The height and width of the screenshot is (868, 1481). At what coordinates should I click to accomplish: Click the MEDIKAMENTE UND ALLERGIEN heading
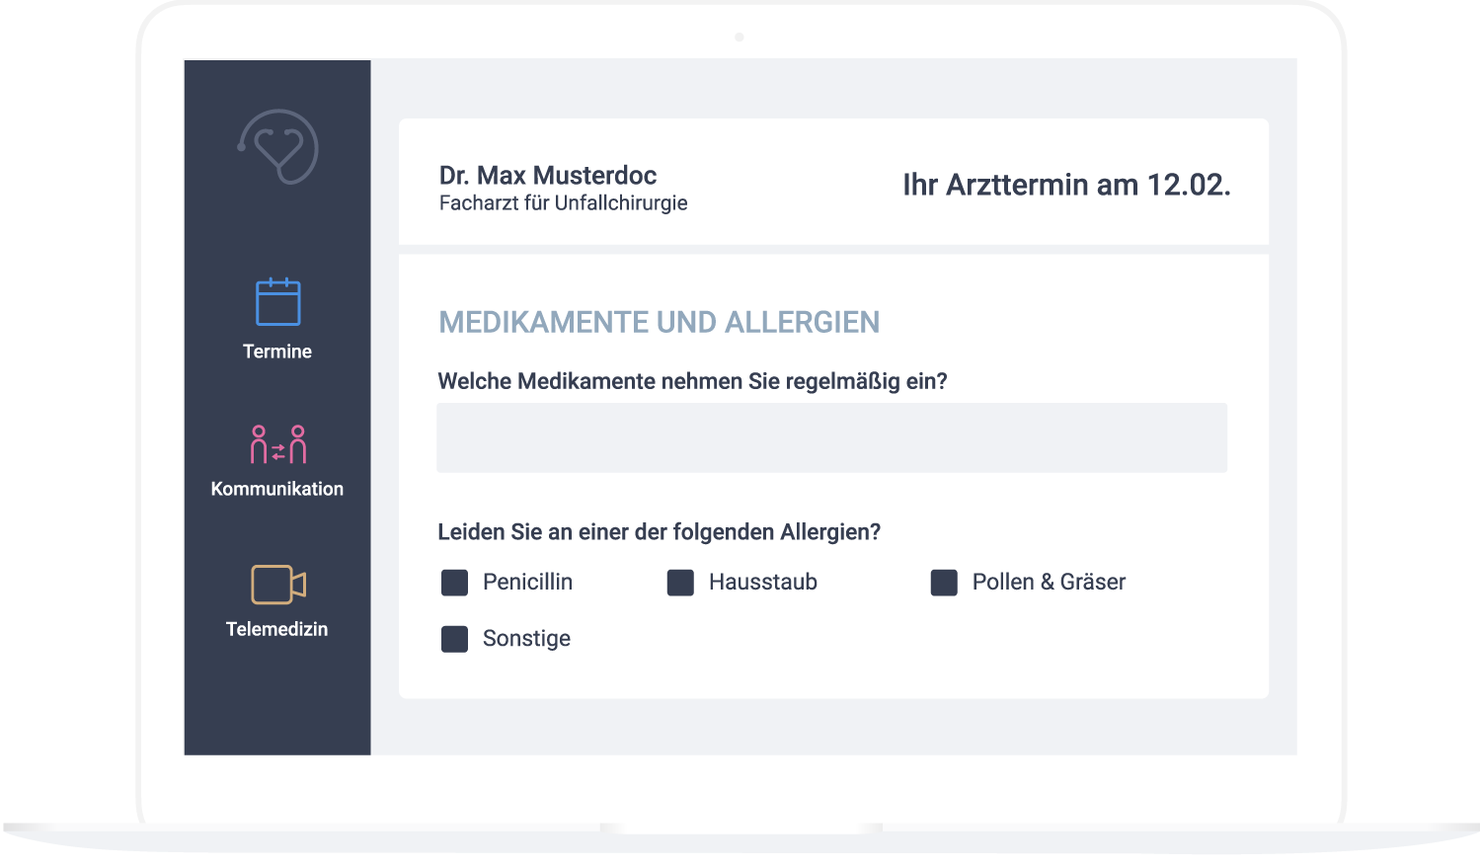(x=659, y=322)
